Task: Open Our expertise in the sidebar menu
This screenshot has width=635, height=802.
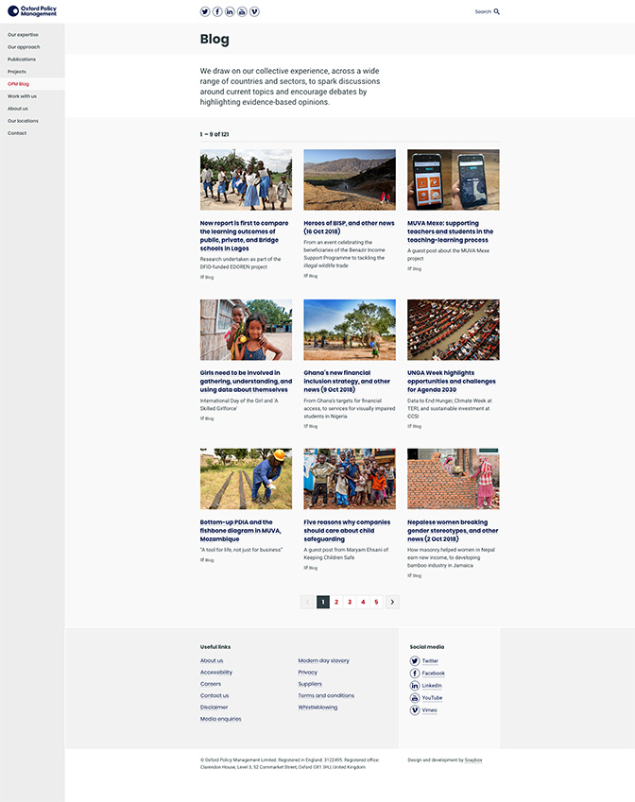Action: point(23,35)
